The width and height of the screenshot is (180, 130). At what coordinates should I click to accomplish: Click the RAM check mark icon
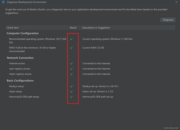(71, 48)
